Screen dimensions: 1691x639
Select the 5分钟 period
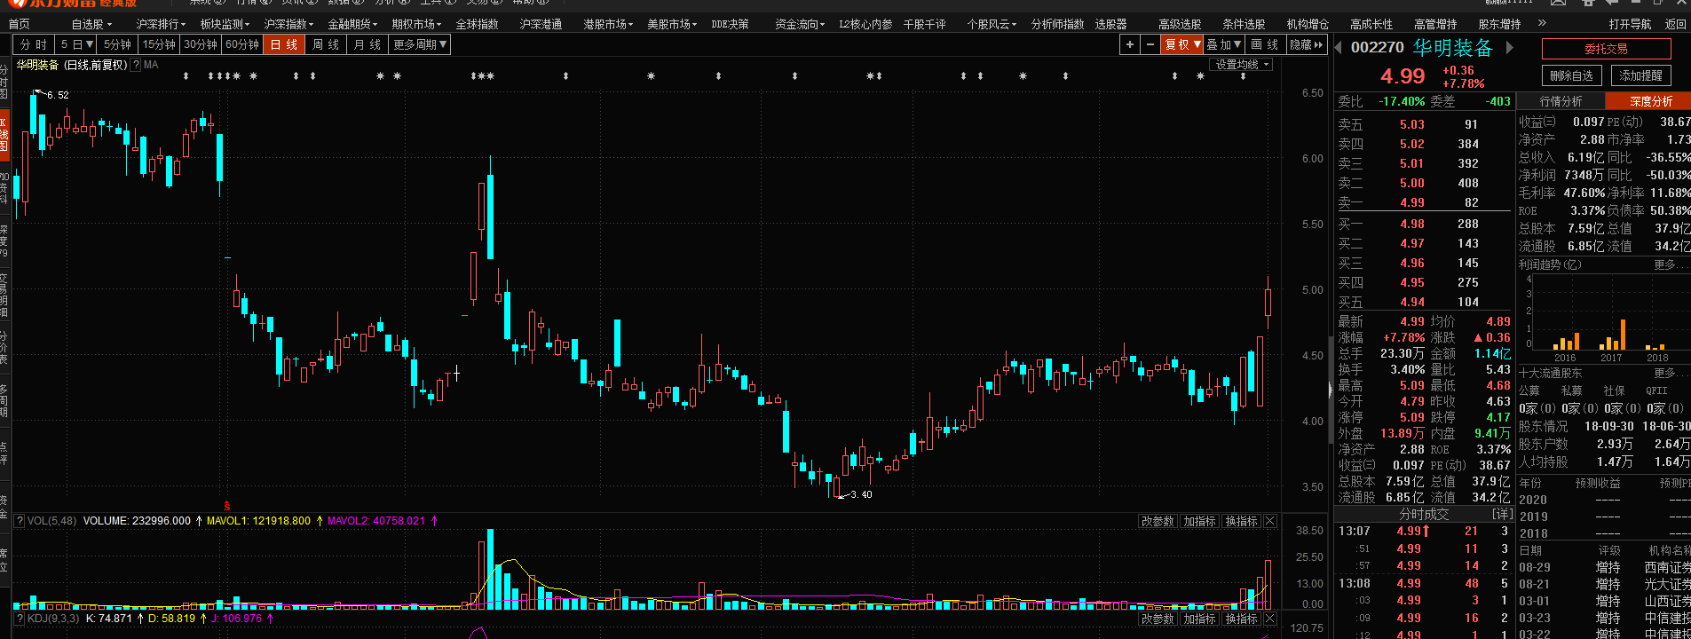117,44
